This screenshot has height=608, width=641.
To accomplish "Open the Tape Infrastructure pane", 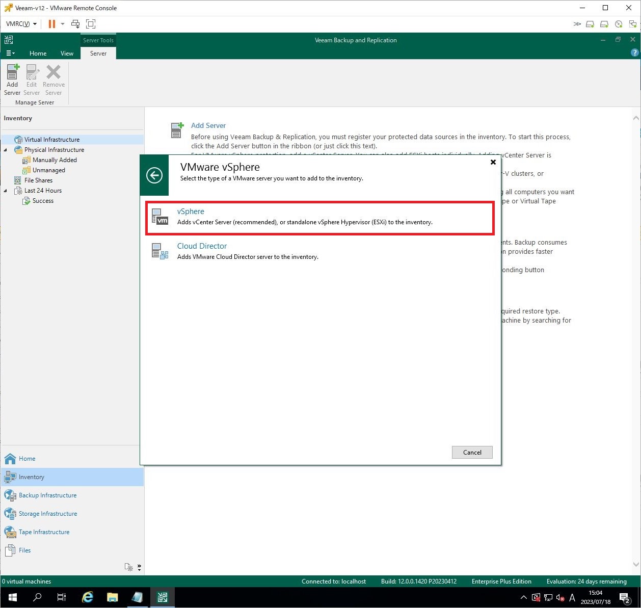I will coord(72,532).
